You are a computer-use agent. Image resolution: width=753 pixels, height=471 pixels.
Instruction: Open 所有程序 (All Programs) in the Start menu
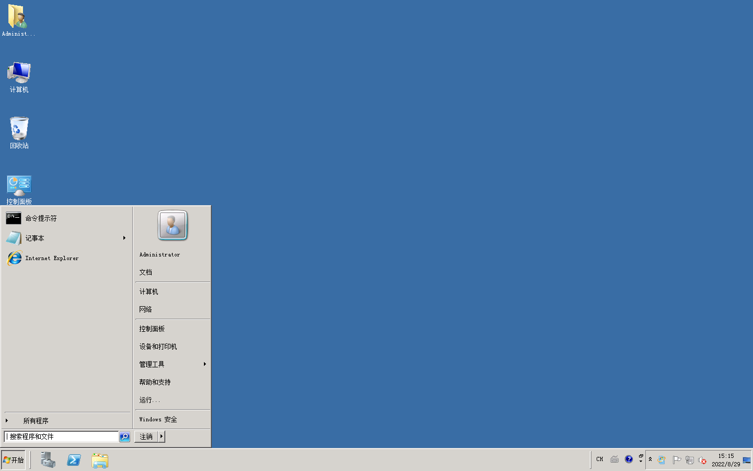pyautogui.click(x=37, y=420)
